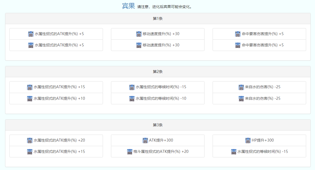The image size is (315, 170).
Task: Click the icon beside '水属性招式的ATK提升(%) +10'
Action: (x=30, y=99)
